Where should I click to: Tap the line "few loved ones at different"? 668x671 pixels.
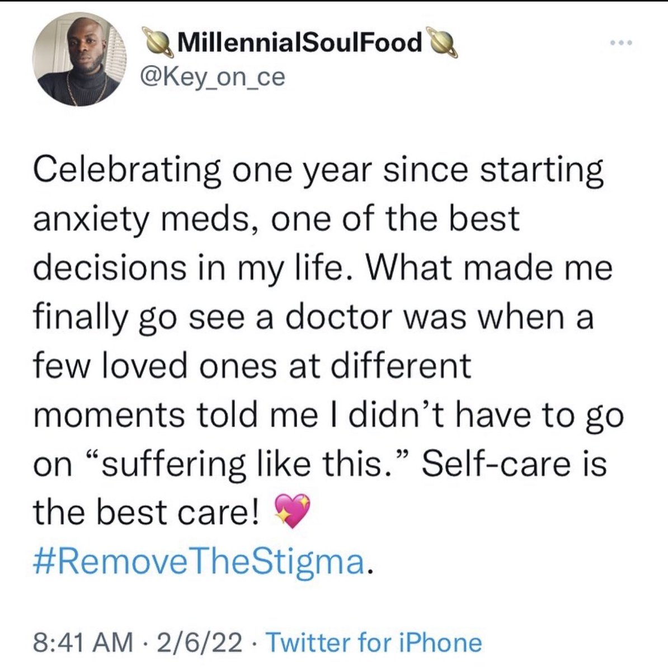[252, 366]
